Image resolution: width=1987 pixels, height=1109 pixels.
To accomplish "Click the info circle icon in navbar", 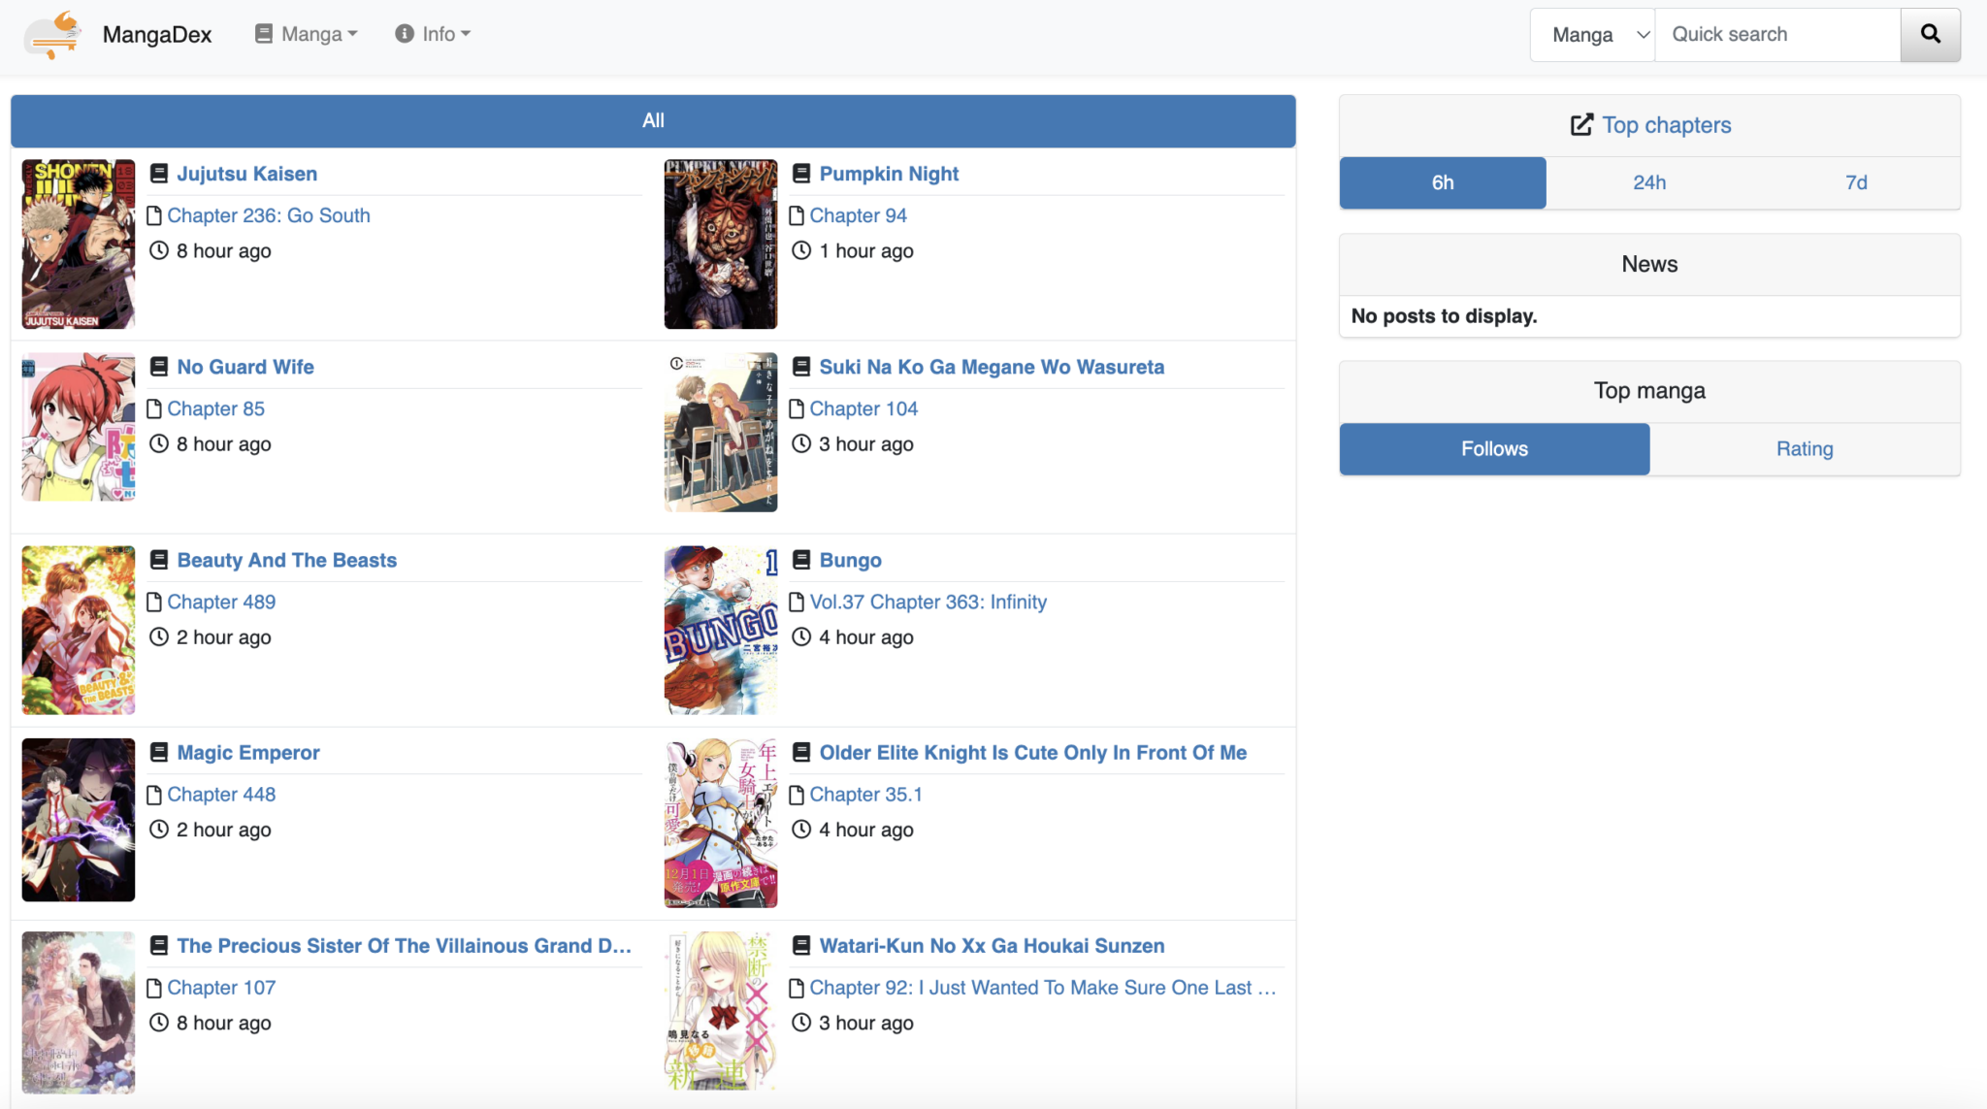I will 405,34.
